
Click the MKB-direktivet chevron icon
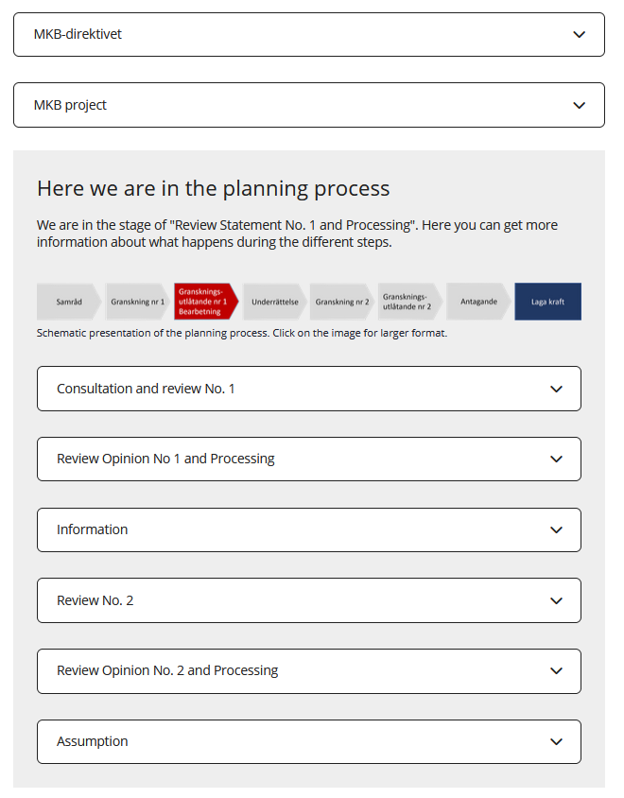[580, 35]
